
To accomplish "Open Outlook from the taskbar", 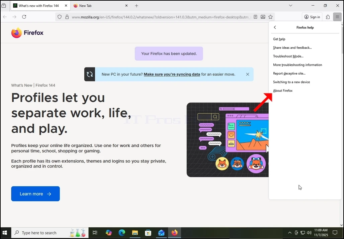I will coord(161,233).
